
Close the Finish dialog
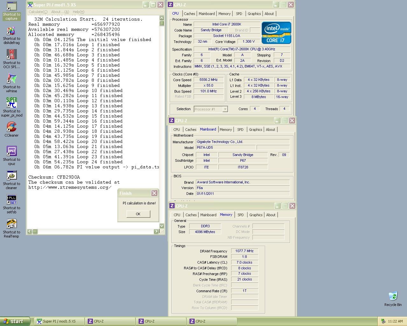click(154, 193)
